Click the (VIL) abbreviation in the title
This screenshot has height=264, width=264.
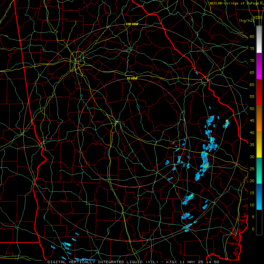click(152, 262)
